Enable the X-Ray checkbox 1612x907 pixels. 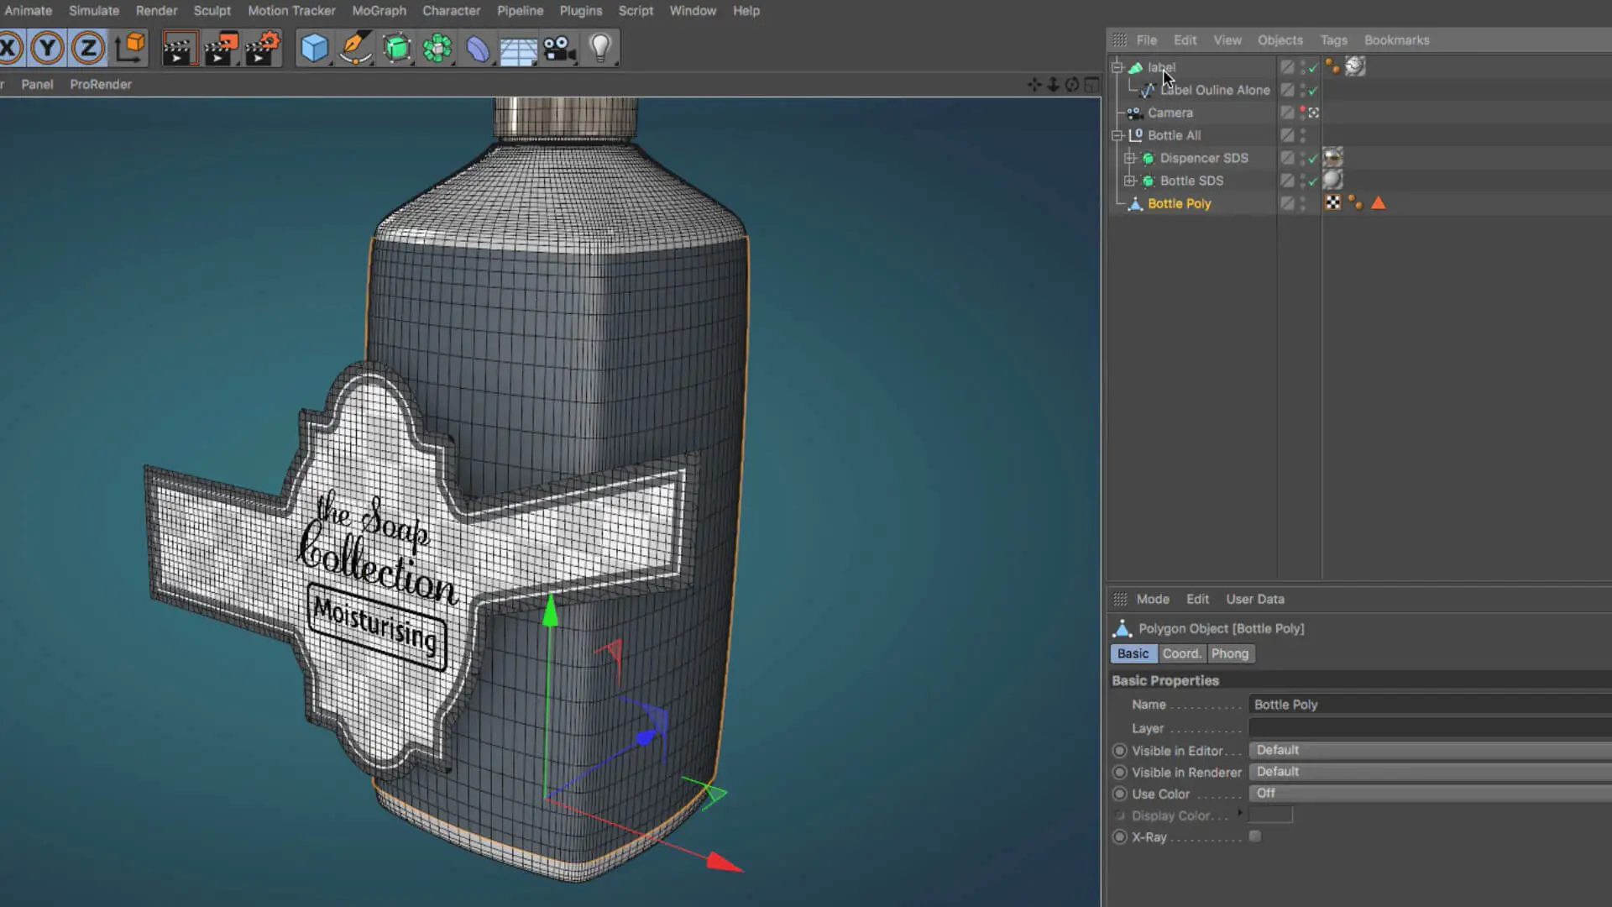coord(1255,836)
